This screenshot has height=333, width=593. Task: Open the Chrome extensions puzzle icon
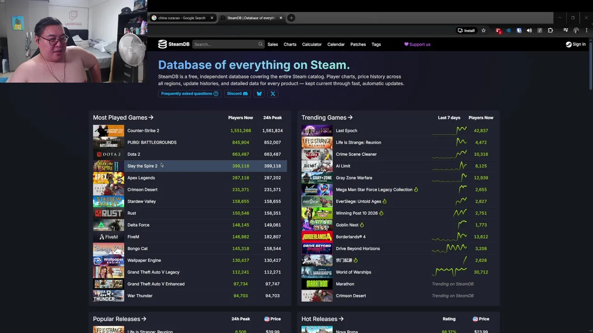pos(550,31)
